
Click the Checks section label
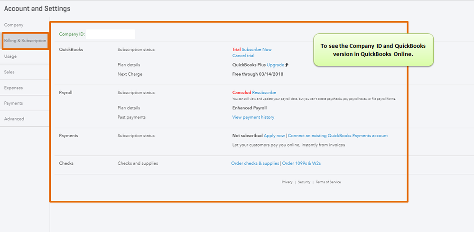(66, 163)
